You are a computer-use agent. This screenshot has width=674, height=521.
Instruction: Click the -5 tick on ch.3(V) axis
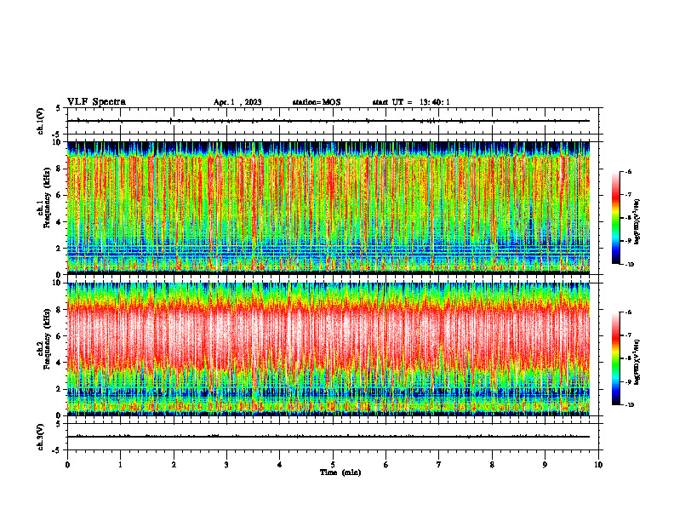pos(58,450)
